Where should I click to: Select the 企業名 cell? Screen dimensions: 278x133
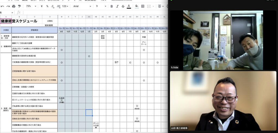click(x=50, y=21)
